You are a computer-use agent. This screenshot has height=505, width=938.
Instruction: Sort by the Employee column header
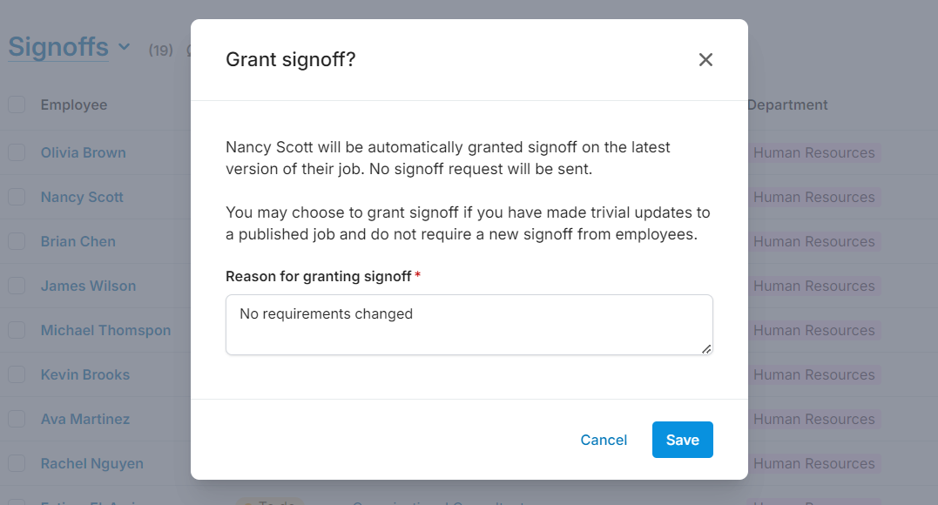pos(74,104)
